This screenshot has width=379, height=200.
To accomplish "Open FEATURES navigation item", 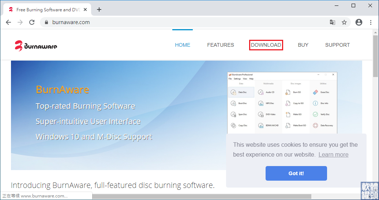I will tap(221, 45).
